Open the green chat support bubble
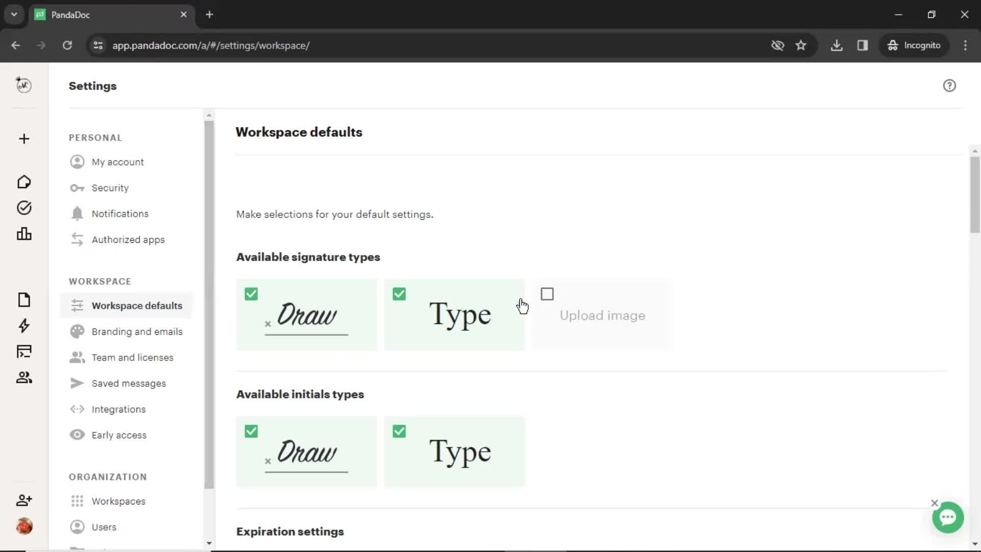 coord(948,517)
